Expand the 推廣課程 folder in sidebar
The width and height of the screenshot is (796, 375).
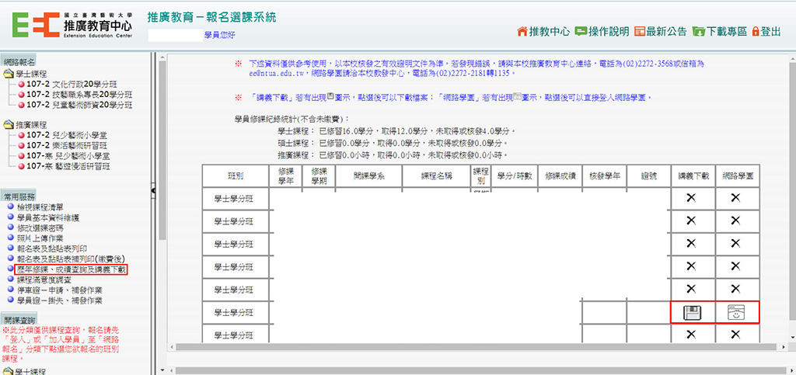(x=9, y=125)
